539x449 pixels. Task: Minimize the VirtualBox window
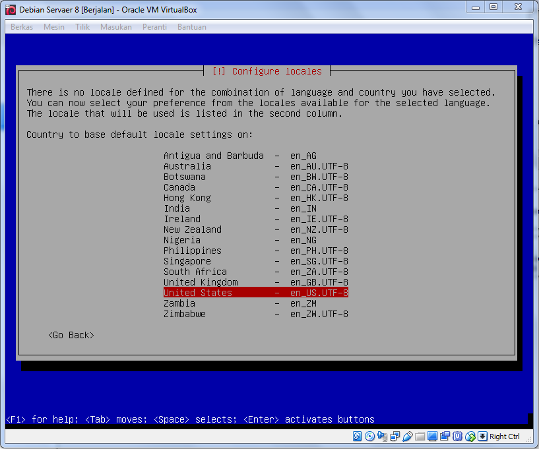click(476, 7)
